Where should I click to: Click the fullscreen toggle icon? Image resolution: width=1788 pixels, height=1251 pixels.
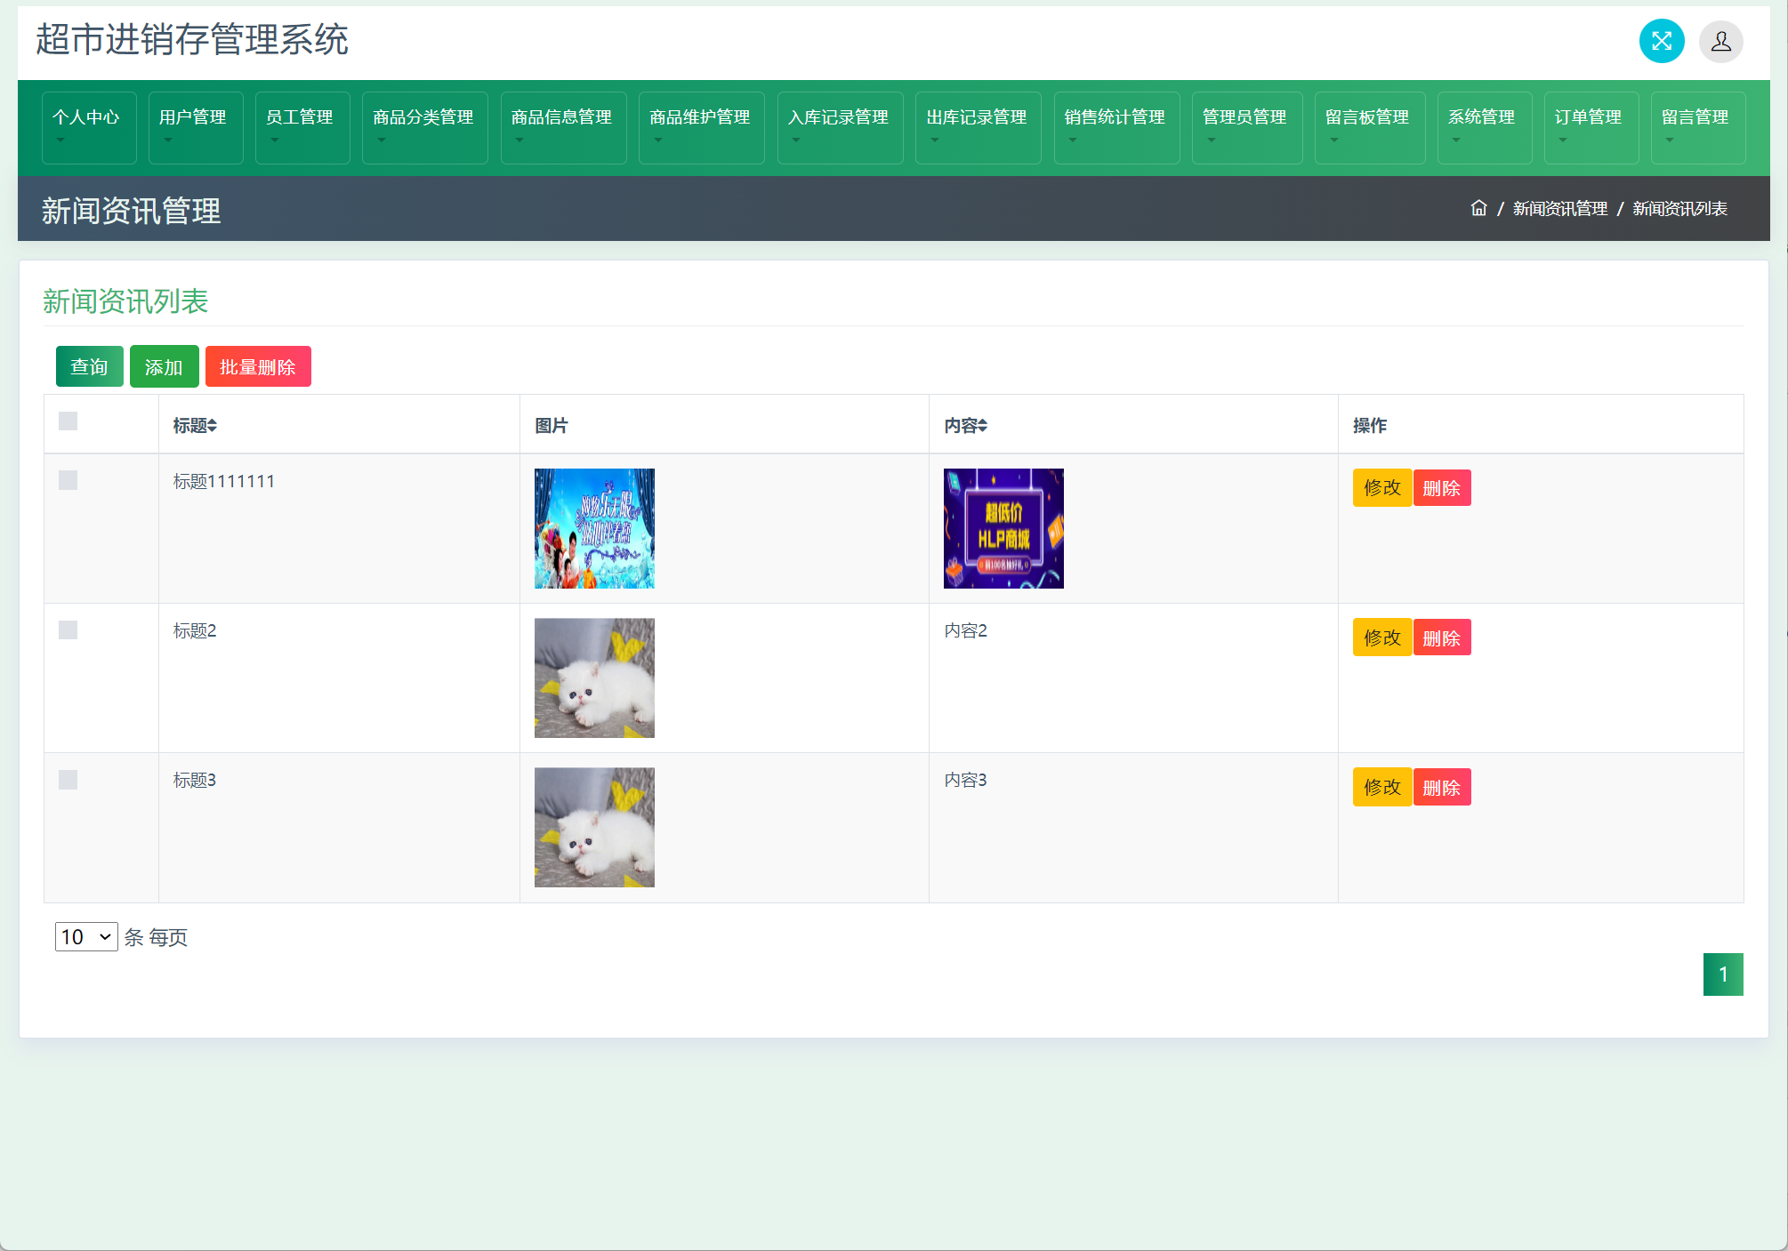click(x=1661, y=41)
